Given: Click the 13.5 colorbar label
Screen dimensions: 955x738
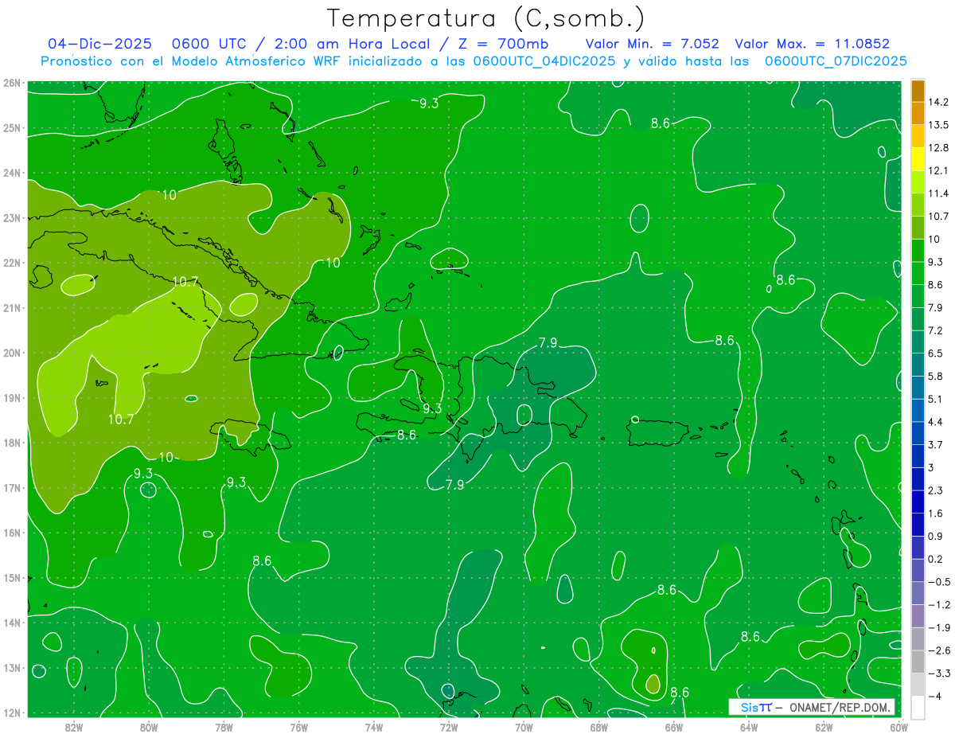Looking at the screenshot, I should click(x=938, y=125).
